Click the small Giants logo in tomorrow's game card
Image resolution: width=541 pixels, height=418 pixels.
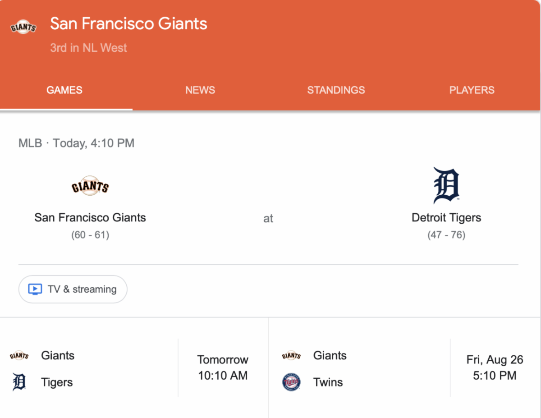[x=19, y=356]
